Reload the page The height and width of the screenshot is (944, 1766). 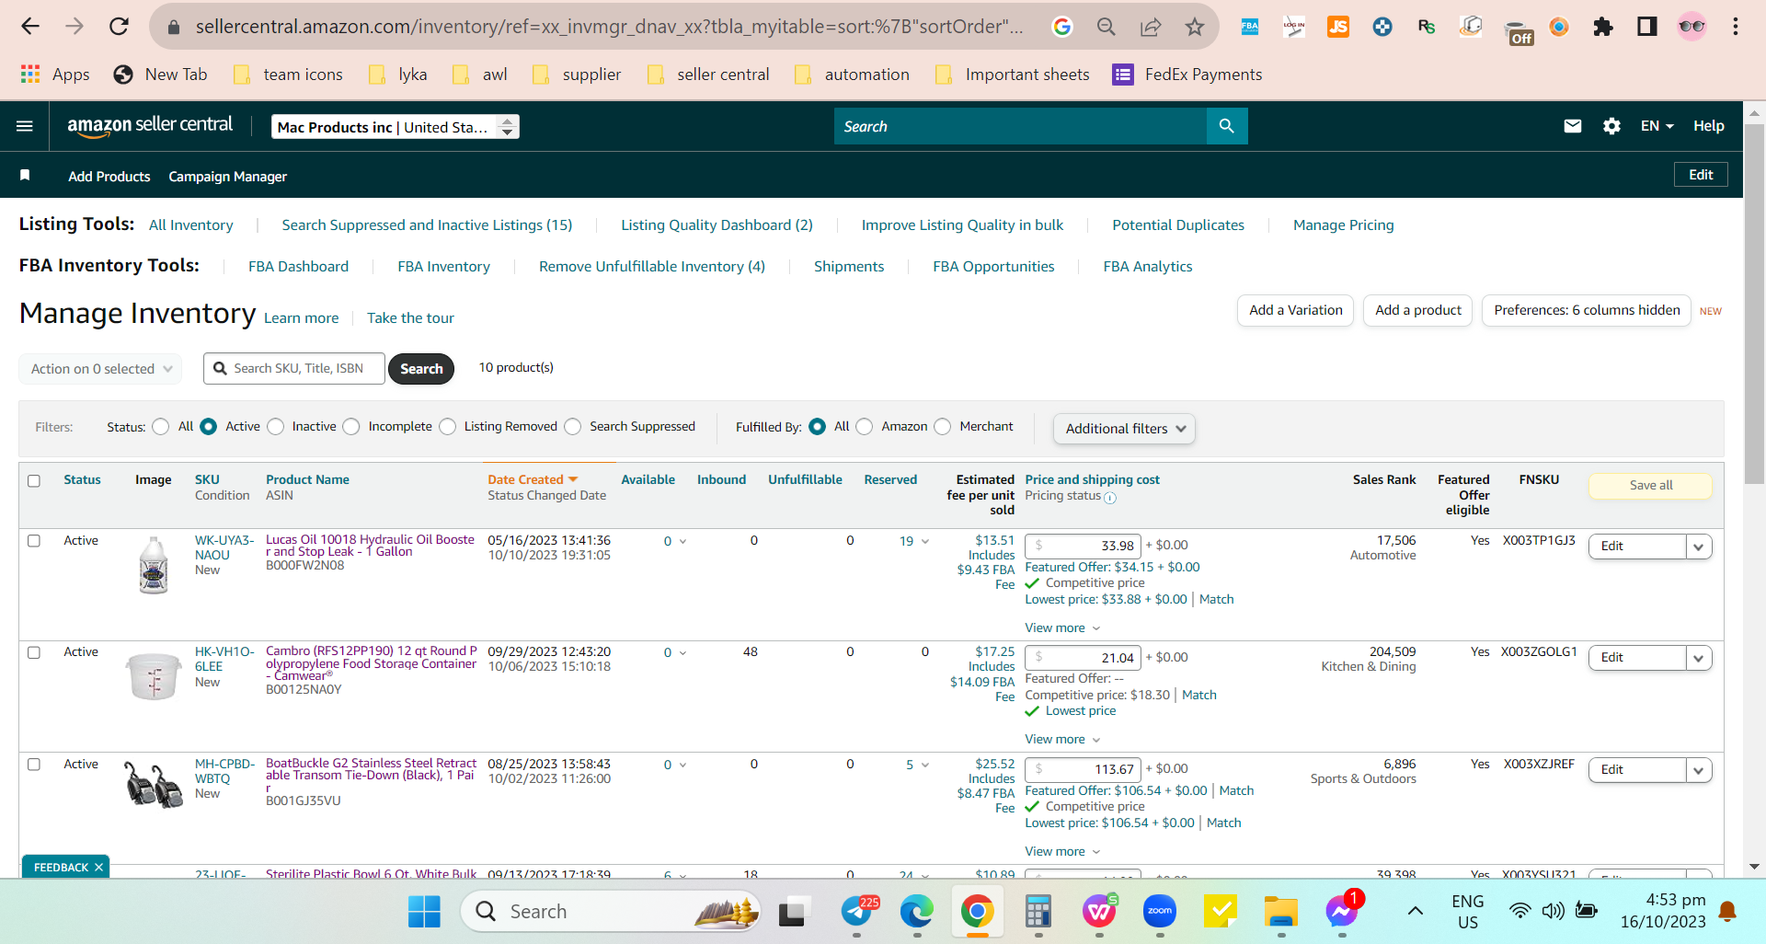click(x=119, y=27)
